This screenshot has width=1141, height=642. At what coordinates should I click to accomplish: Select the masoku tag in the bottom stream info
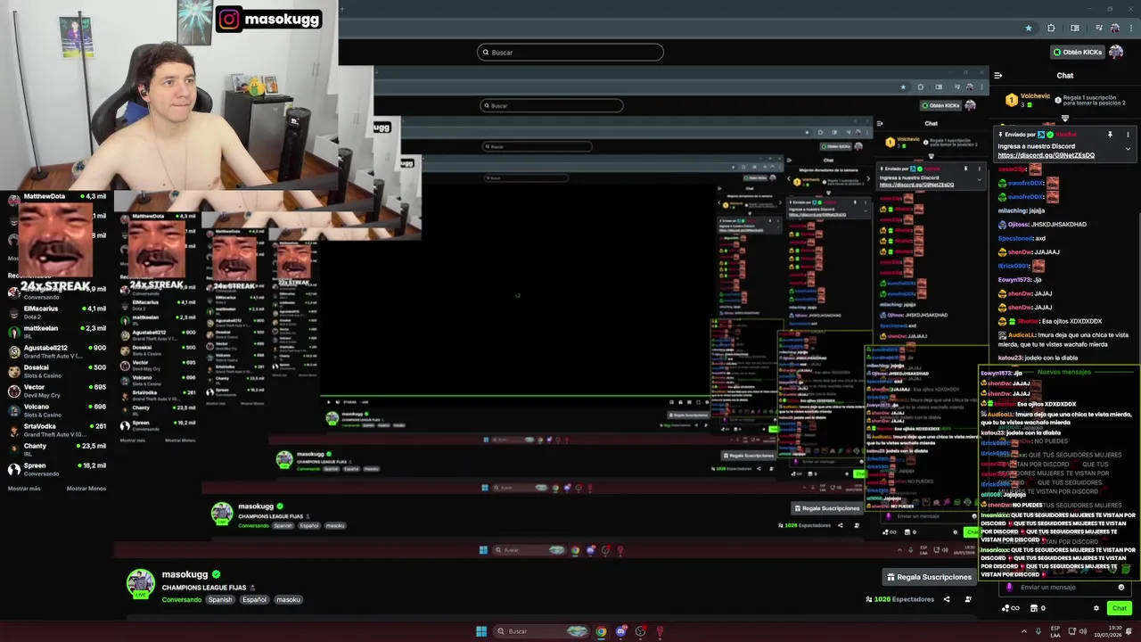coord(288,600)
